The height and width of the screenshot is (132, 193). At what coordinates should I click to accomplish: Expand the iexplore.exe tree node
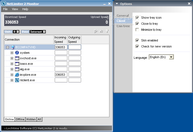[x=12, y=75]
